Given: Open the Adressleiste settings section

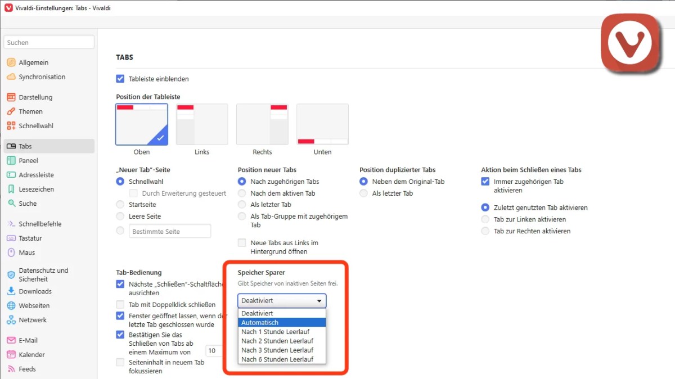Looking at the screenshot, I should [36, 175].
